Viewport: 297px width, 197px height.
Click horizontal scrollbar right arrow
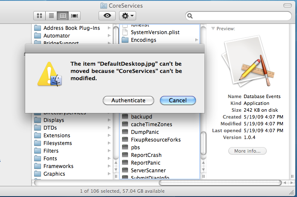point(292,183)
